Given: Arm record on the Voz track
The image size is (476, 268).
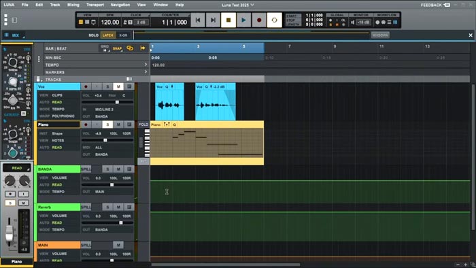Looking at the screenshot, I should point(86,86).
